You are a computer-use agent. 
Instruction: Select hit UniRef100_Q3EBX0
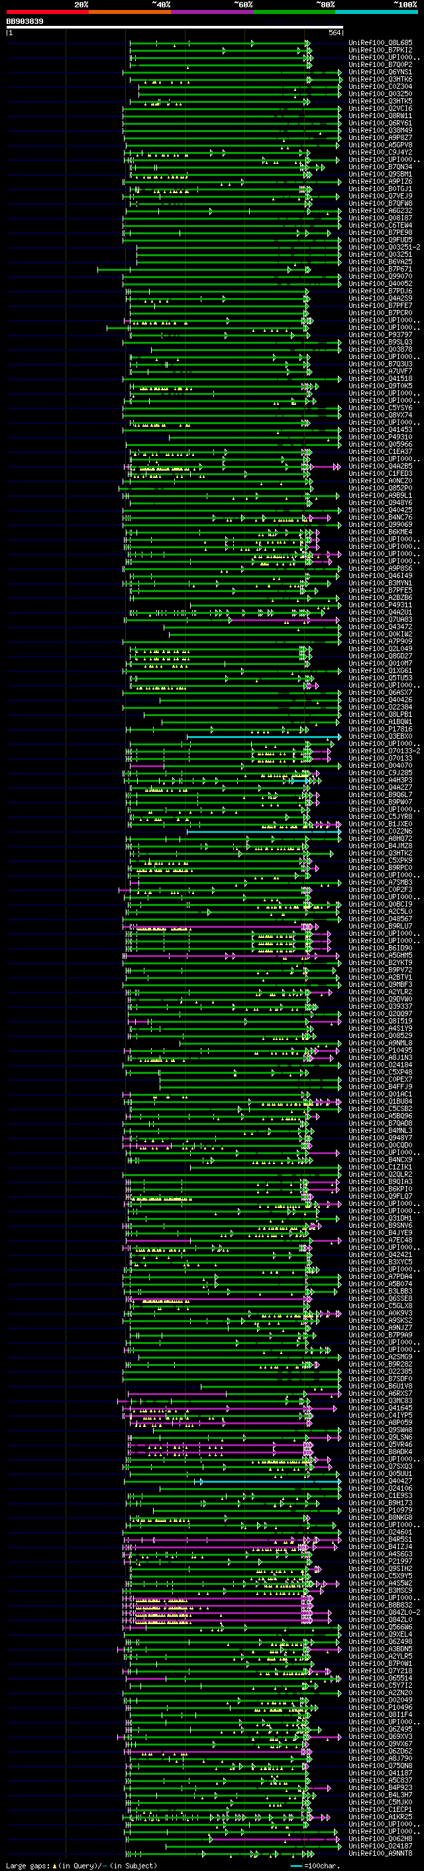[380, 737]
